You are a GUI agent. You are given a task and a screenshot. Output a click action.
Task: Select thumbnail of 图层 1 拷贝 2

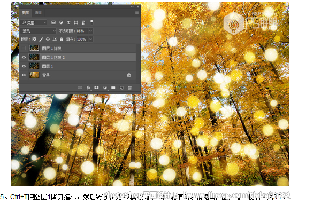[34, 57]
